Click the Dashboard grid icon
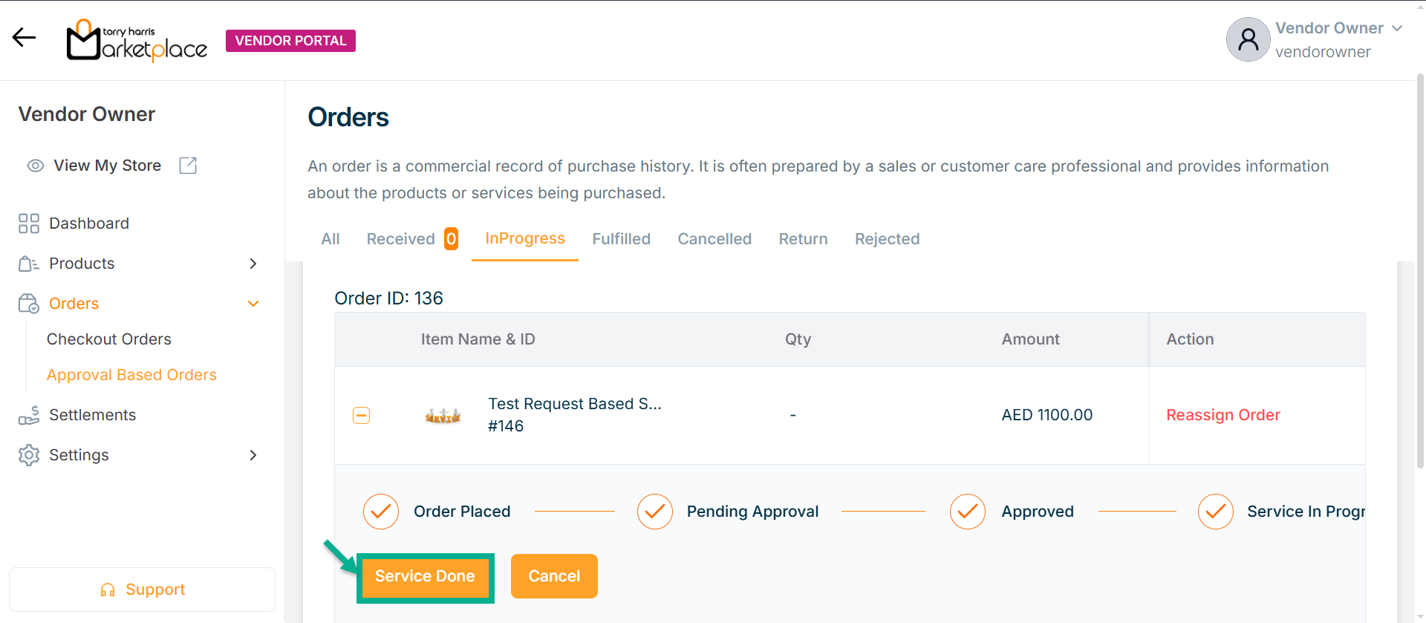The height and width of the screenshot is (623, 1426). tap(29, 224)
